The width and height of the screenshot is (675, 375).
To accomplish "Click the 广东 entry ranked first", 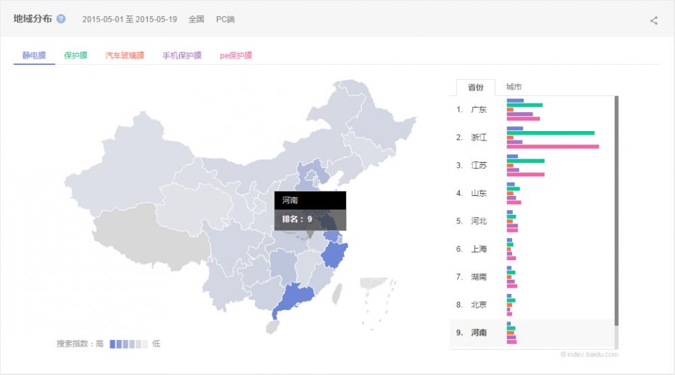I will [x=478, y=109].
